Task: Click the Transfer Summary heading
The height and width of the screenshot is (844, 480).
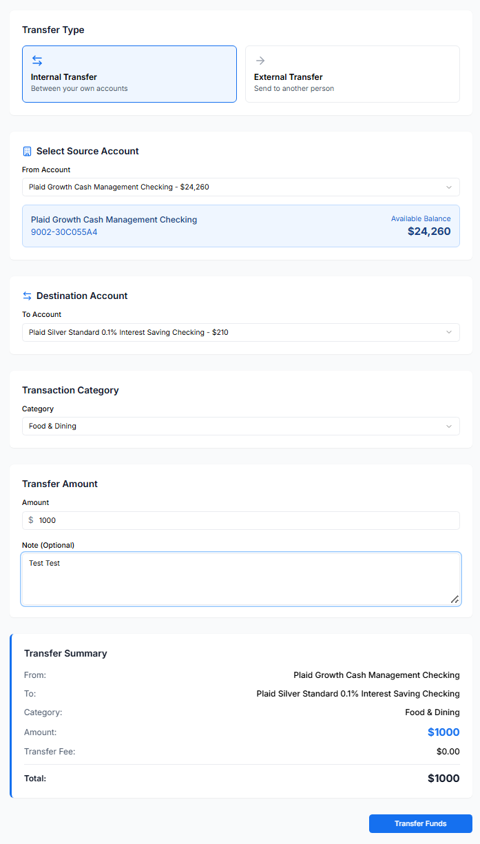Action: coord(65,653)
